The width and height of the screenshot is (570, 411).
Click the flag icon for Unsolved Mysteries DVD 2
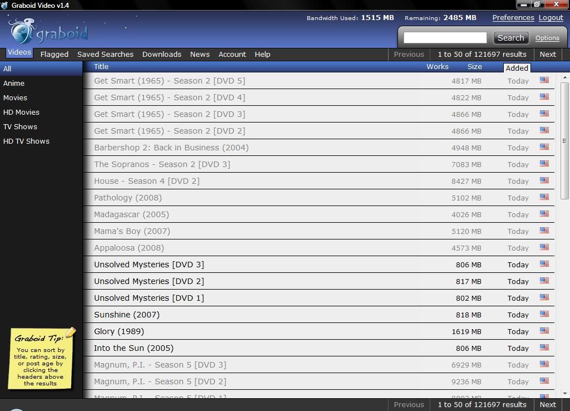pyautogui.click(x=544, y=281)
